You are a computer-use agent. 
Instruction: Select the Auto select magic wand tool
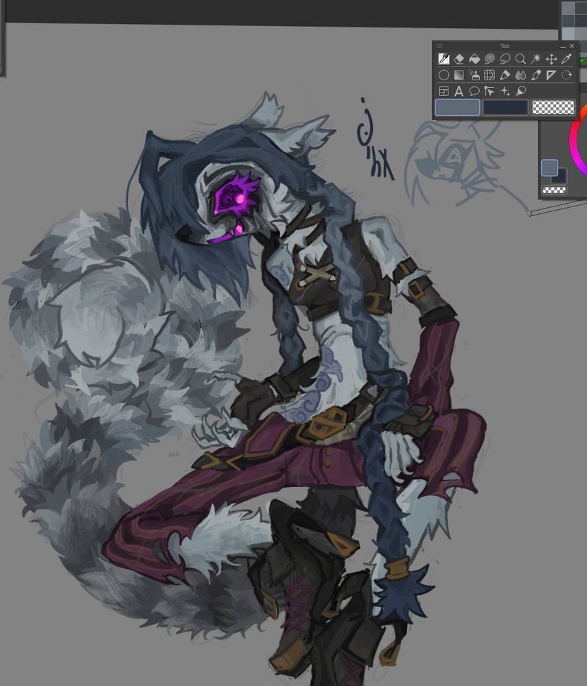pyautogui.click(x=536, y=58)
